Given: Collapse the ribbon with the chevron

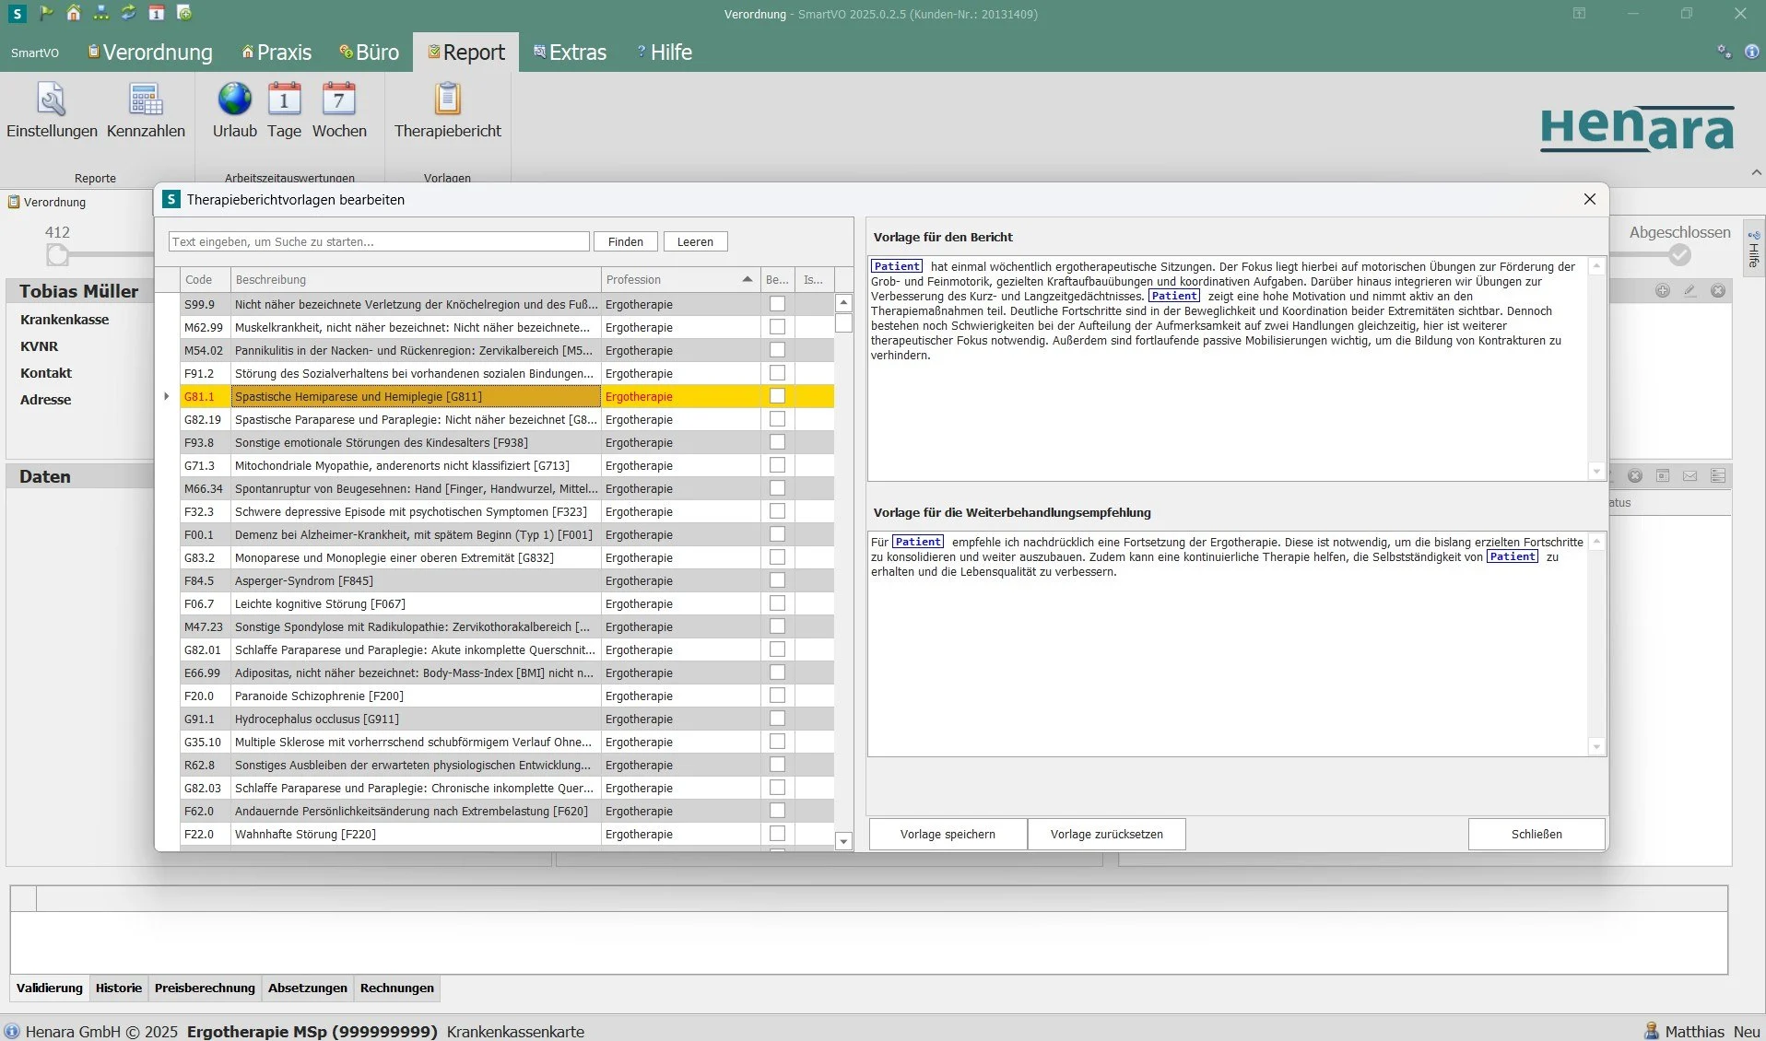Looking at the screenshot, I should 1756,172.
